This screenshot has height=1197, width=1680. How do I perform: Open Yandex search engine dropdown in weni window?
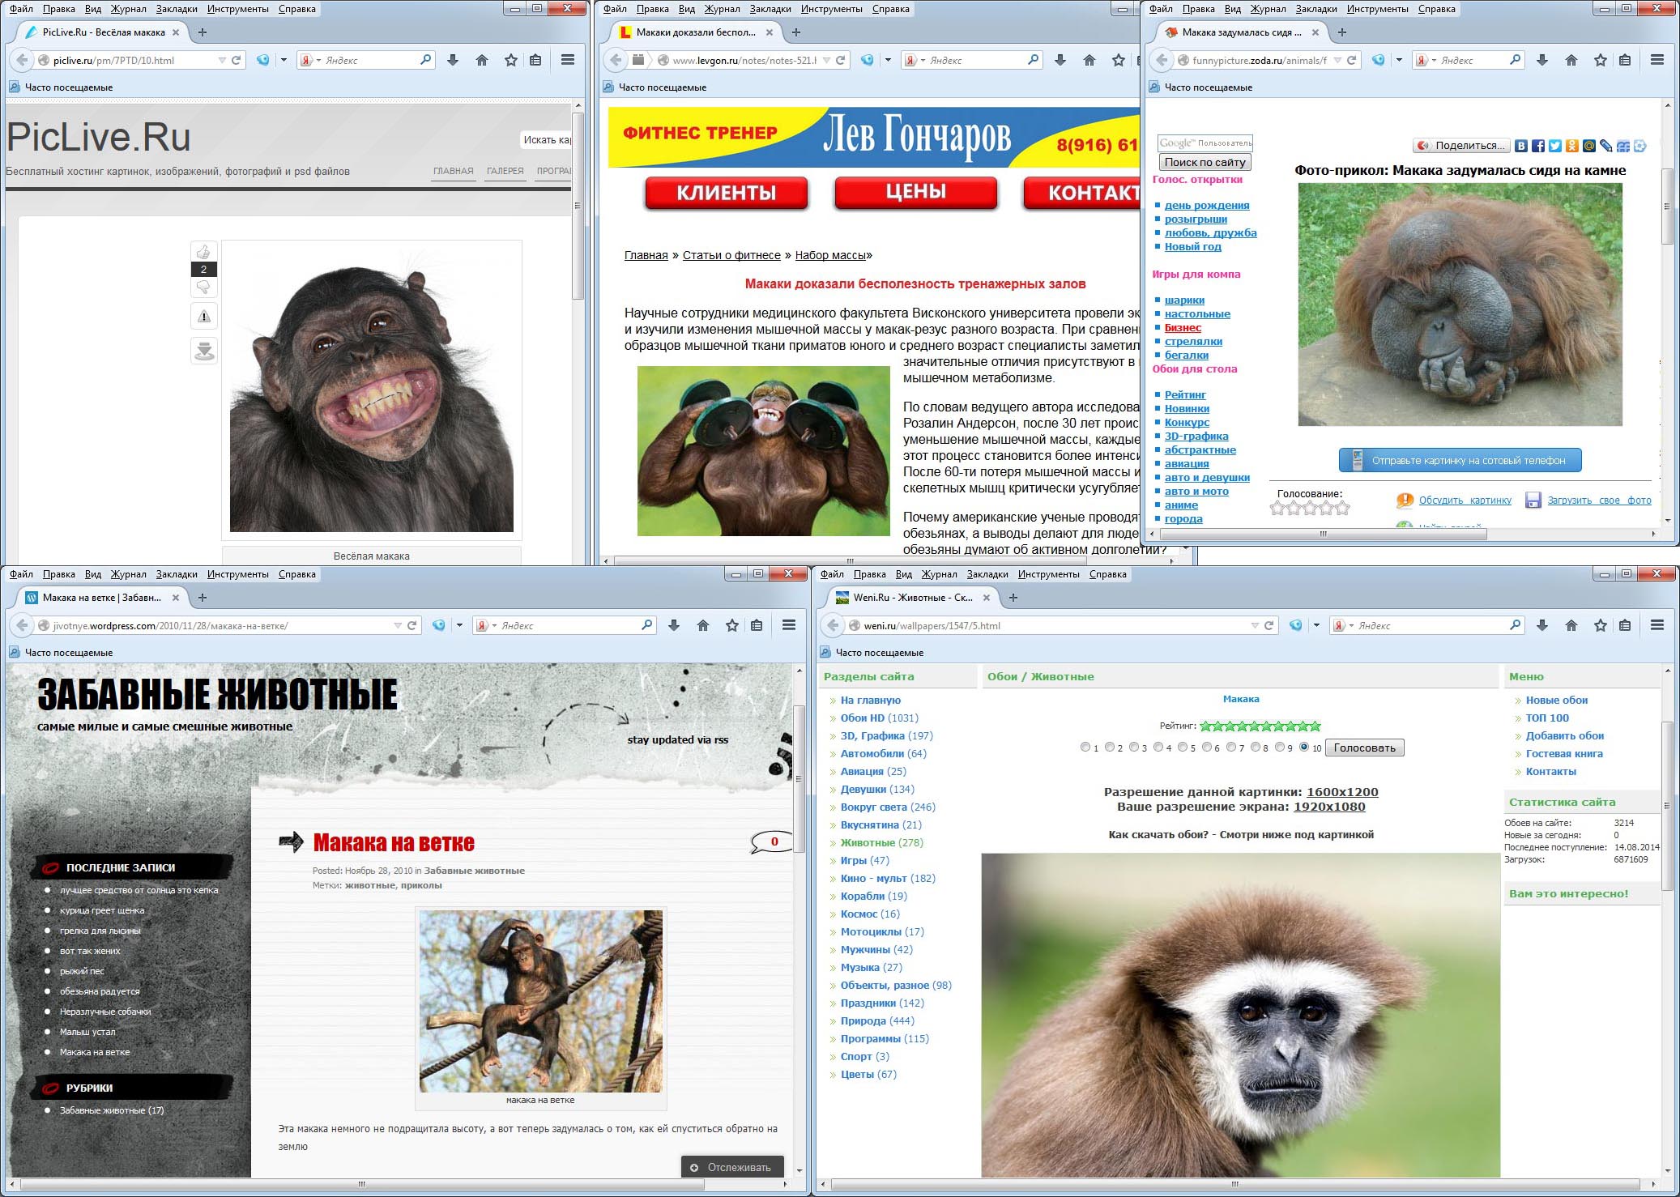pyautogui.click(x=1350, y=625)
